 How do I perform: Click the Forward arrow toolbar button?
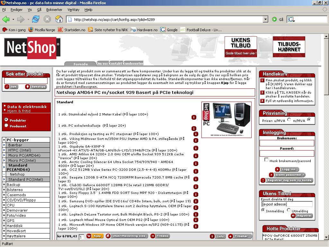click(x=21, y=20)
